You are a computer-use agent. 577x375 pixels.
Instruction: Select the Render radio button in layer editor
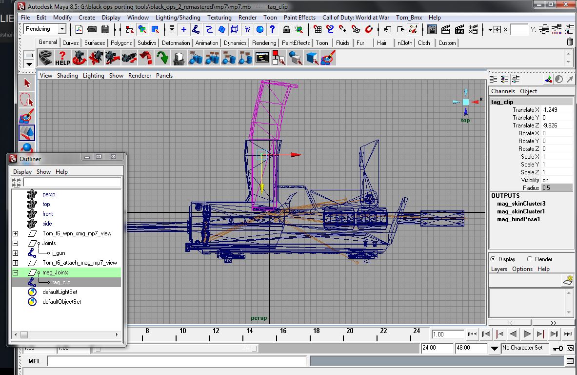(529, 259)
